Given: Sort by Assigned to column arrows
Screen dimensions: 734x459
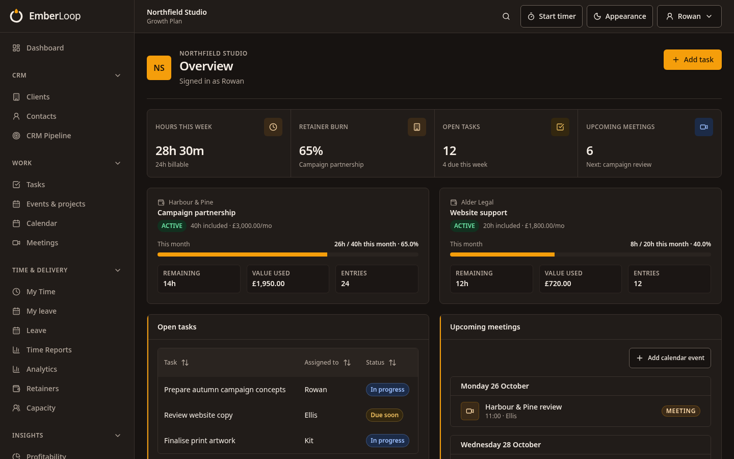Looking at the screenshot, I should pos(347,363).
